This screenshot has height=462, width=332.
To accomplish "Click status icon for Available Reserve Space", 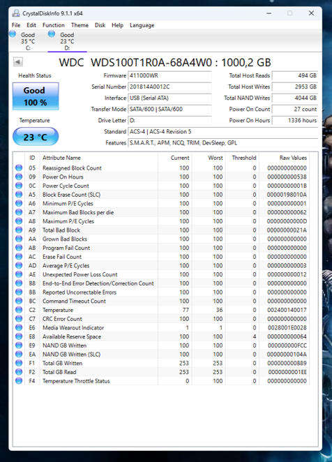I will point(19,336).
